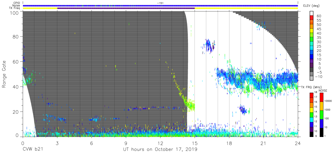Image resolution: width=335 pixels, height=155 pixels.
Task: Click the x-axis tick label '21'
Action: click(264, 144)
